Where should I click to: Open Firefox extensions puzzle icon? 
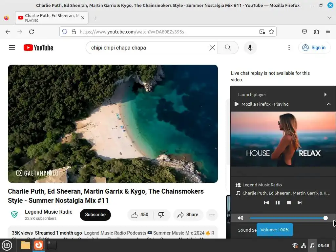tap(316, 32)
